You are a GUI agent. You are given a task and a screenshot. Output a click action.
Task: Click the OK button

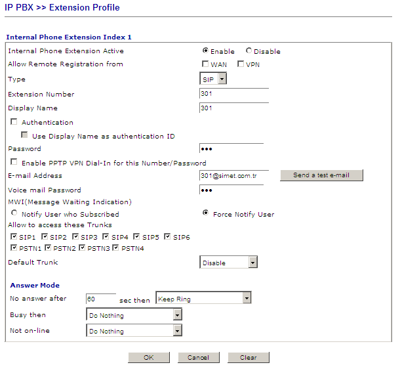[148, 358]
